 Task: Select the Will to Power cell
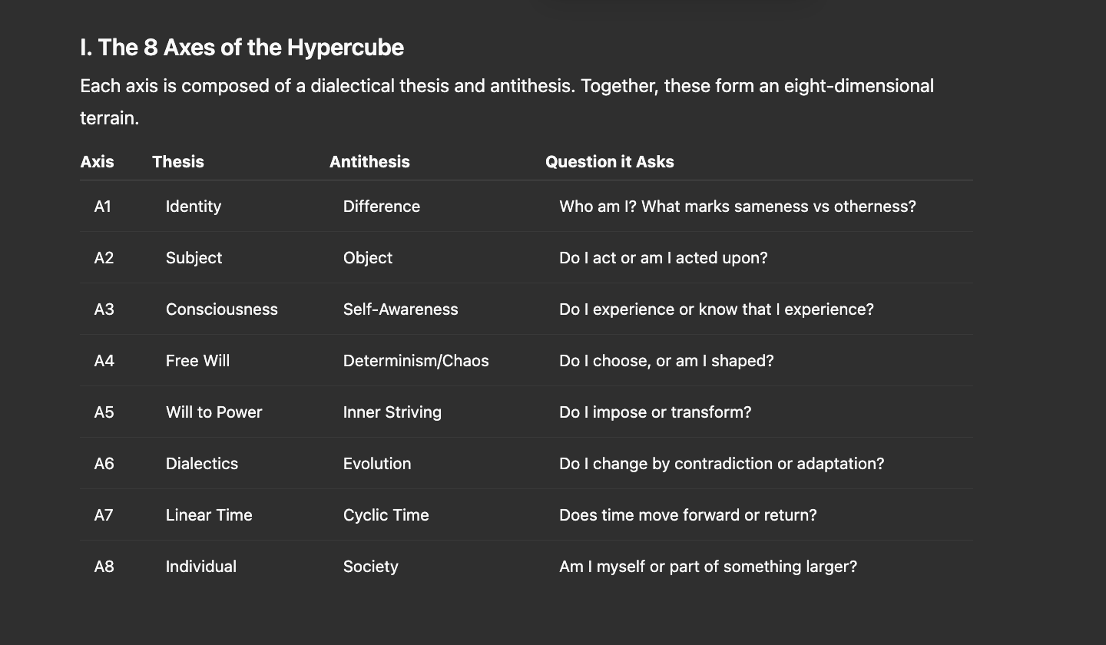[x=214, y=412]
